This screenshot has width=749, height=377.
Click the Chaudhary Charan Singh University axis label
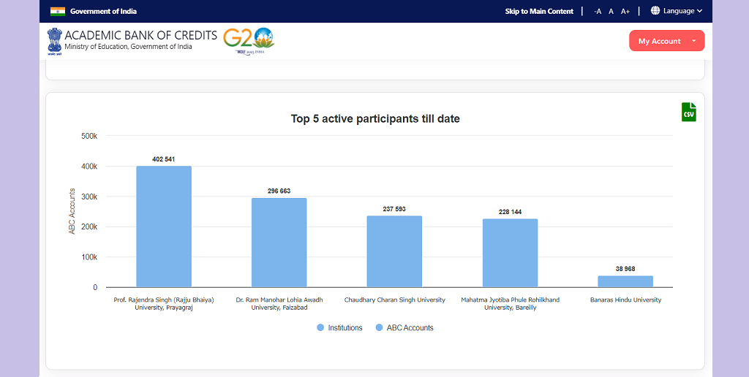[394, 300]
